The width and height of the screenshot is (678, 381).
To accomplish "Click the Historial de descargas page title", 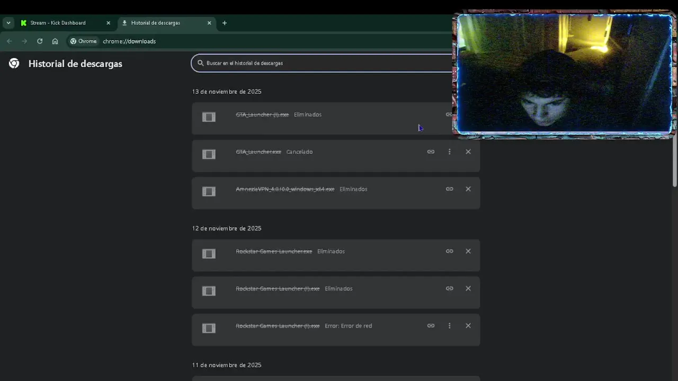I will [x=75, y=63].
